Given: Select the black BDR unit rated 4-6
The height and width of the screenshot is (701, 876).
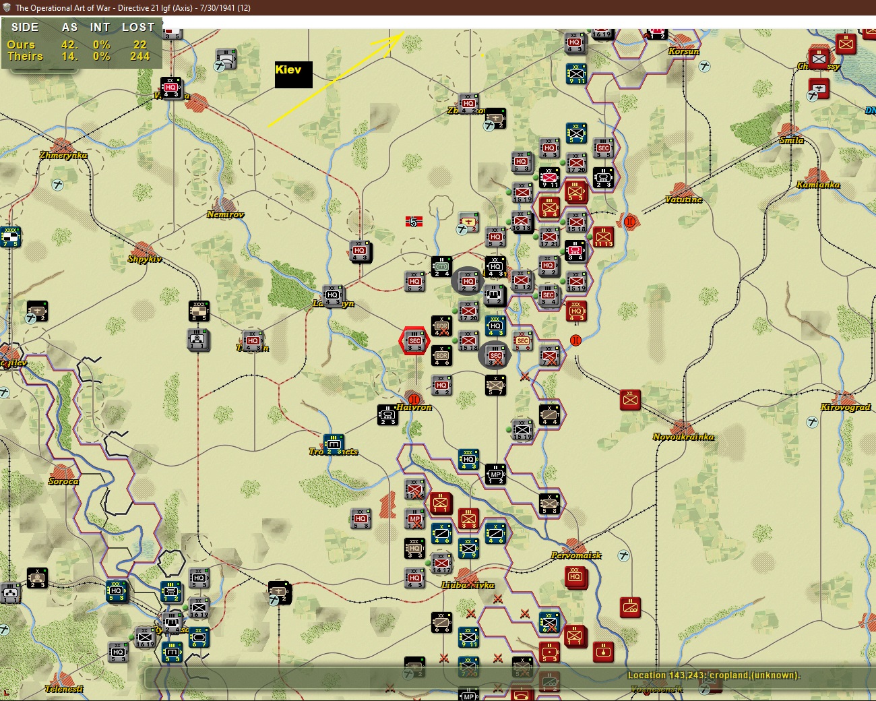Looking at the screenshot, I should pyautogui.click(x=441, y=355).
